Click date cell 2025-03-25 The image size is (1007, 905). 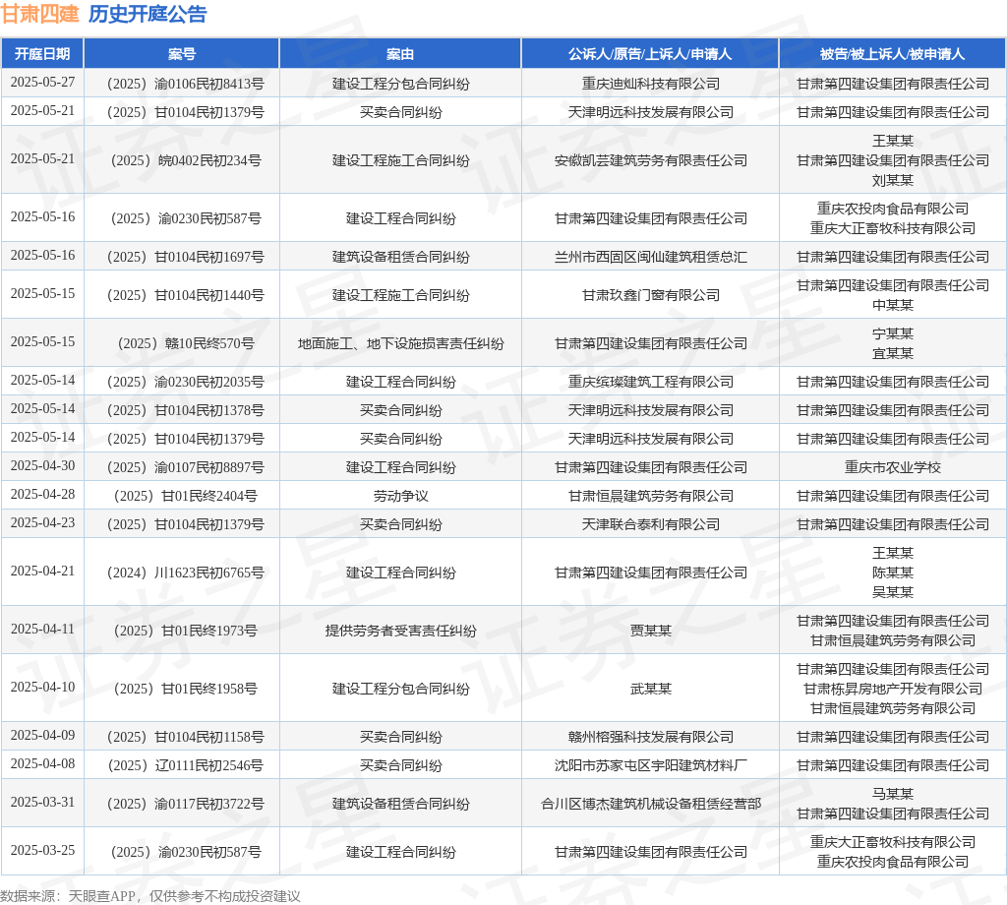(x=42, y=851)
